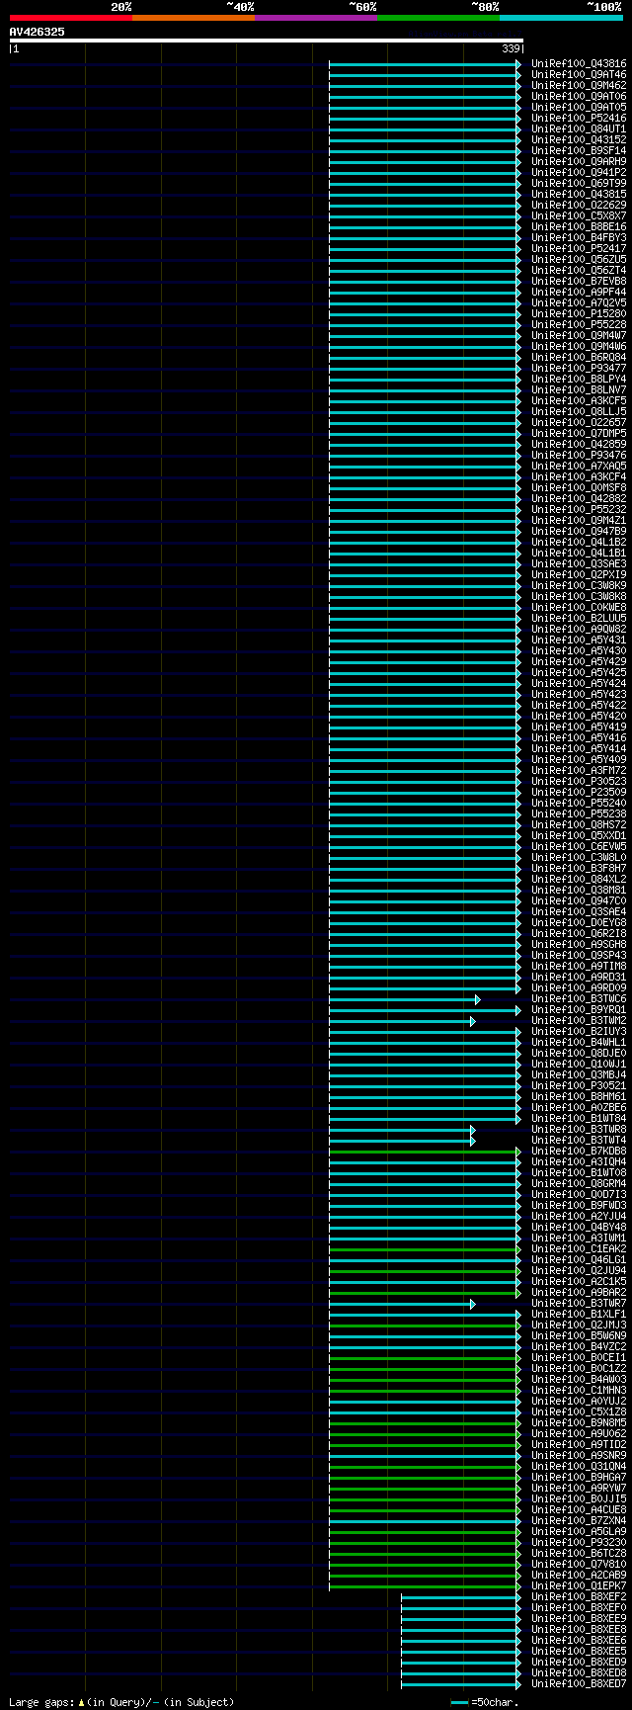Screen dimensions: 632x1710
Task: Select hit label UniRef100_B3TWC6
Action: coord(579,998)
